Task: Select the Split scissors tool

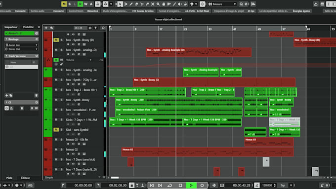Action: [x=142, y=4]
